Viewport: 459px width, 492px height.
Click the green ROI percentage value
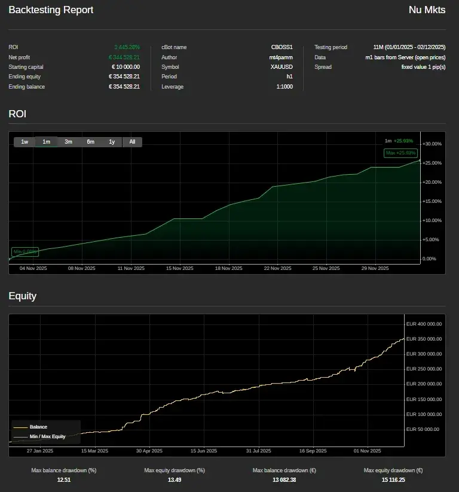point(127,47)
